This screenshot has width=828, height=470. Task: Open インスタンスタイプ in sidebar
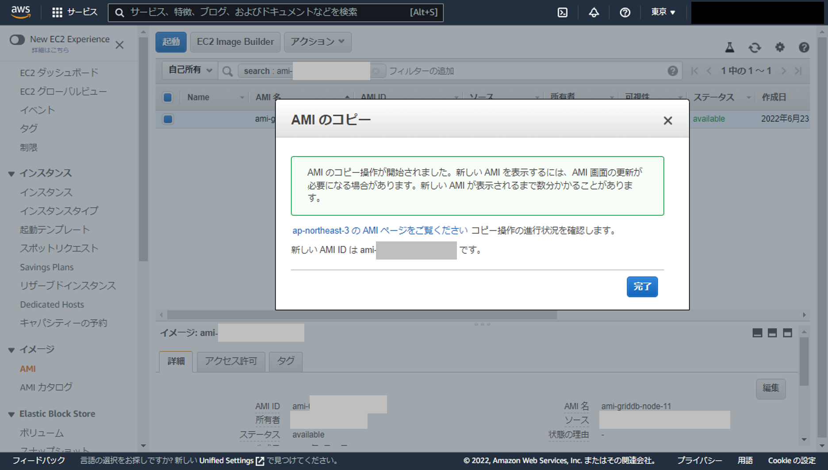(x=59, y=211)
